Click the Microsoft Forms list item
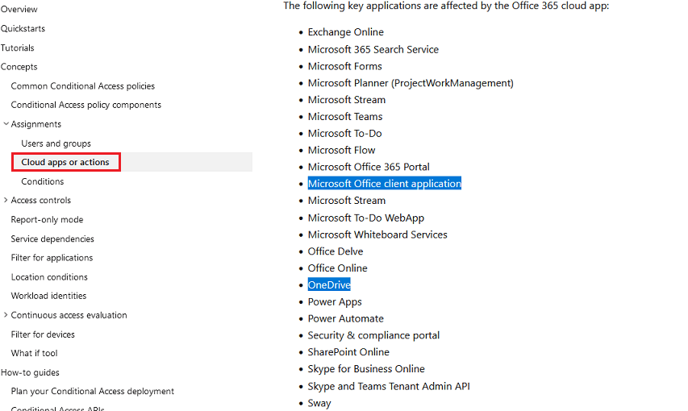This screenshot has width=688, height=411. 345,66
